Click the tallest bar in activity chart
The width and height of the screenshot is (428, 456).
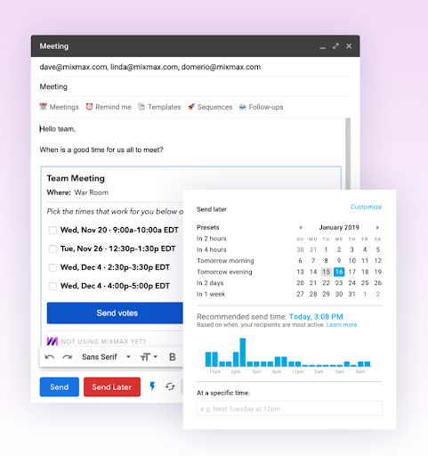pyautogui.click(x=243, y=352)
